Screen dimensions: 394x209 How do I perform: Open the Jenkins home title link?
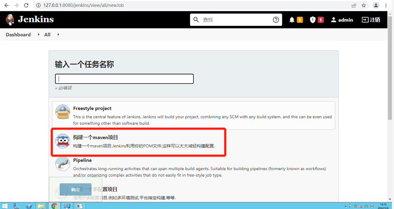[36, 19]
